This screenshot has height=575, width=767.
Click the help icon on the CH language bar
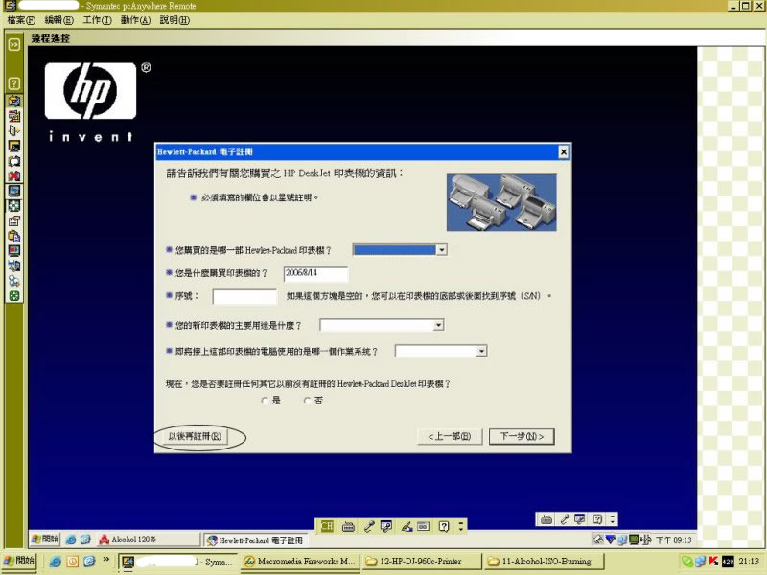pos(444,526)
